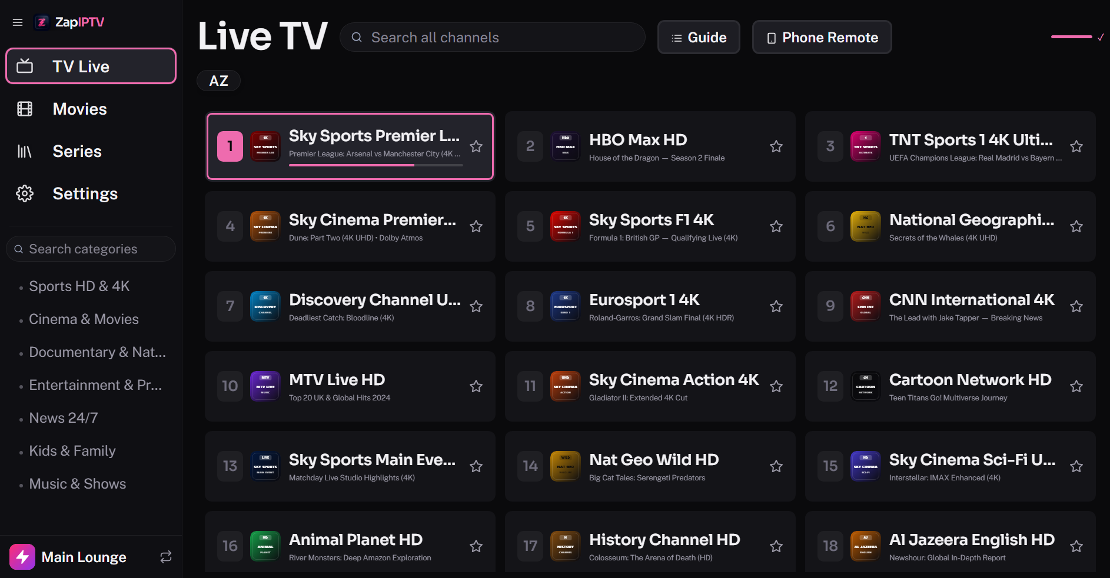Viewport: 1110px width, 578px height.
Task: Click the MTV Live HD logo
Action: pos(265,386)
